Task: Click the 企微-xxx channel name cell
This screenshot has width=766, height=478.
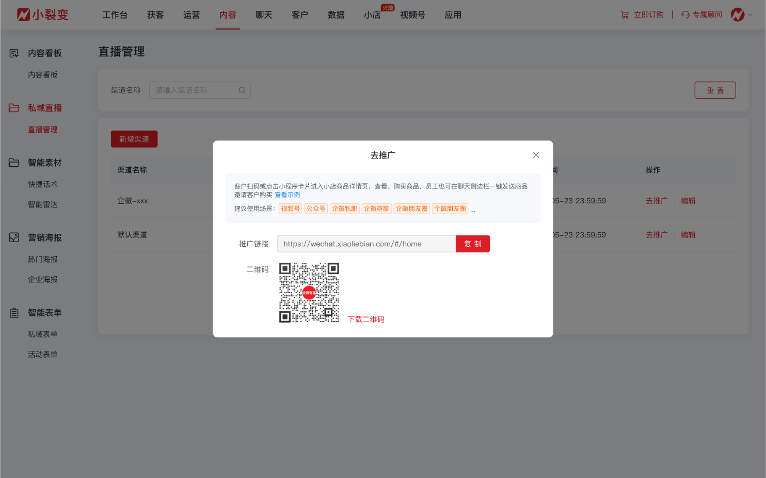Action: [x=133, y=201]
